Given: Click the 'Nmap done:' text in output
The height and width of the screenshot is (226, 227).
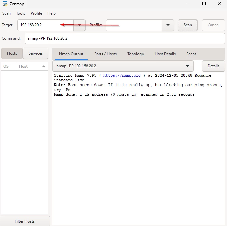Looking at the screenshot, I should (66, 95).
